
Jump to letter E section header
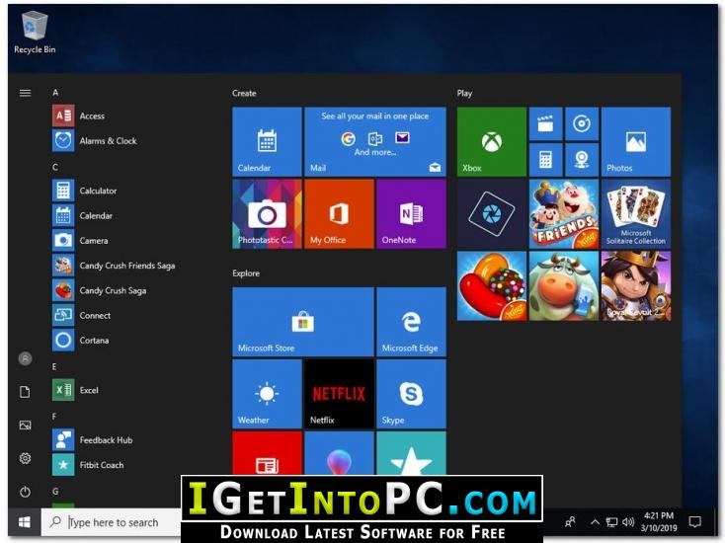54,366
